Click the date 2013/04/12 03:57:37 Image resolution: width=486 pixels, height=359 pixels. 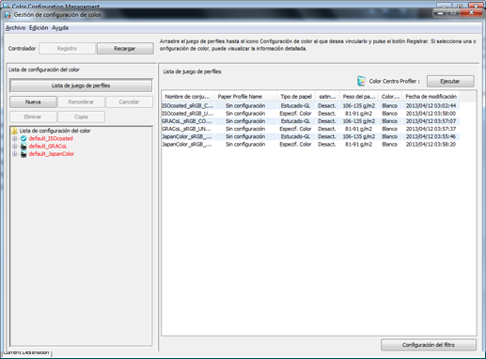point(431,129)
